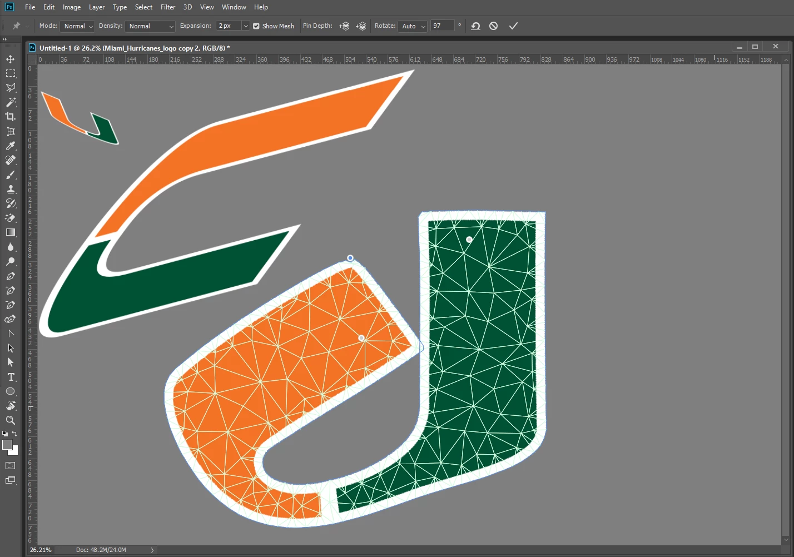Viewport: 794px width, 557px height.
Task: Open the View menu
Action: coord(207,7)
